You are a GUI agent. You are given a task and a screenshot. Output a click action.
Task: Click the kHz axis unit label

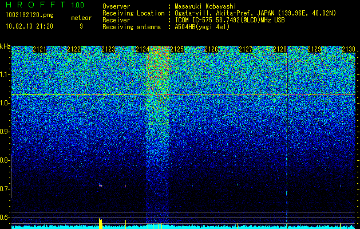pos(5,46)
